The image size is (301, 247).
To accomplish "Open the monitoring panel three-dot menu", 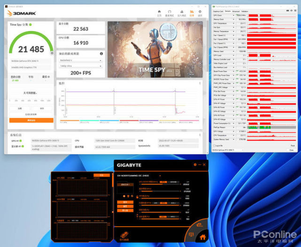I will [200, 83].
